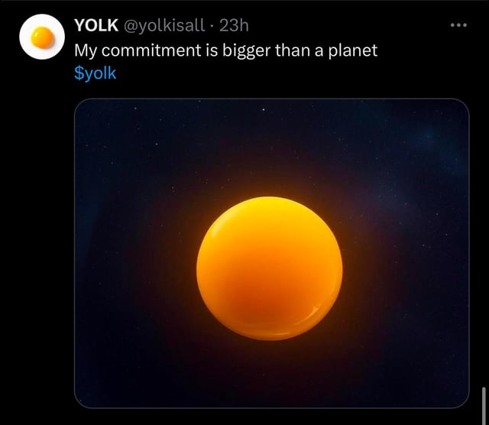The image size is (489, 425).
Task: Open YOLK's fried egg profile avatar
Action: coord(43,37)
